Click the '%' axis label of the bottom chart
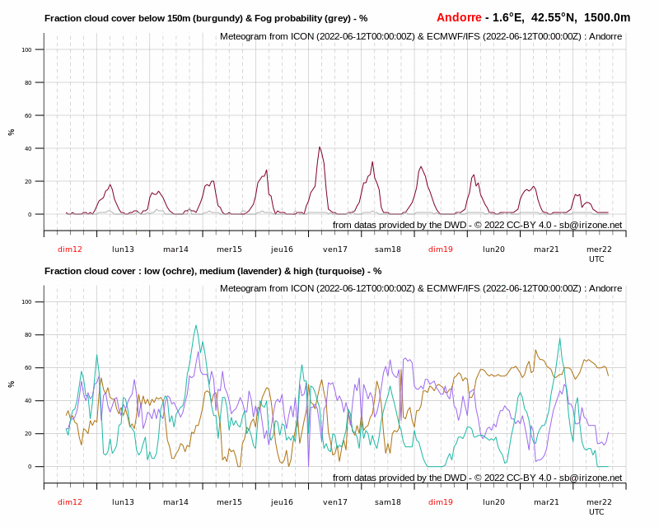 (12, 384)
